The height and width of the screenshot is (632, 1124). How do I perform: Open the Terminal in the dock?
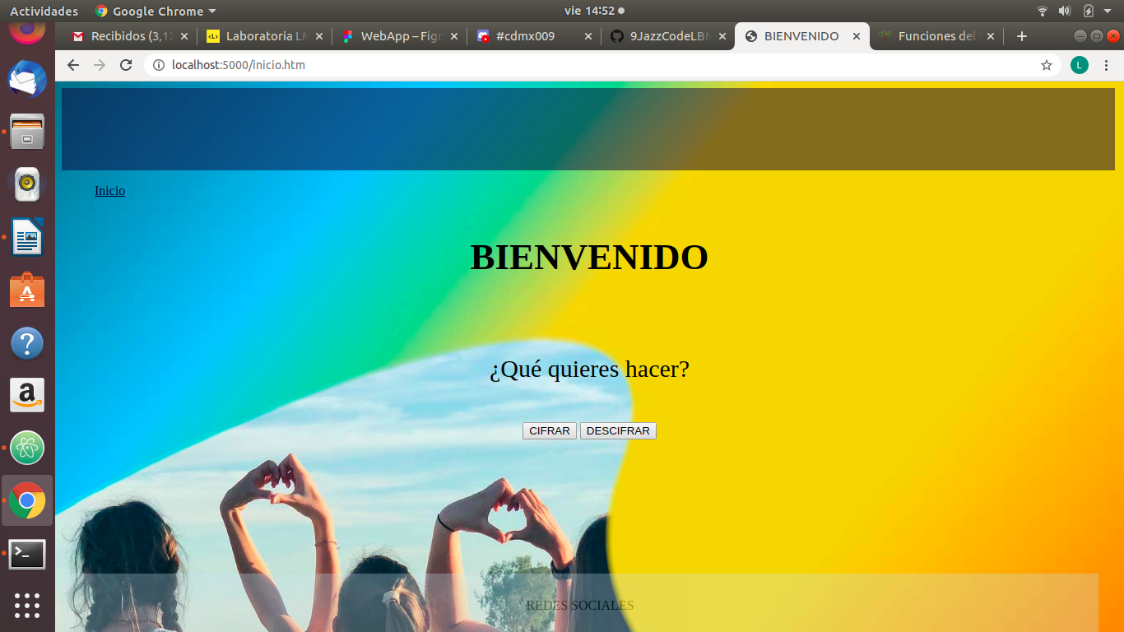coord(27,555)
